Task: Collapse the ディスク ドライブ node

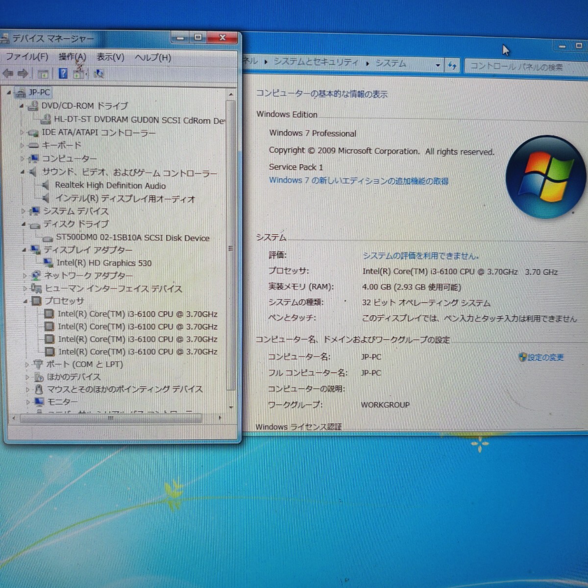Action: [24, 224]
